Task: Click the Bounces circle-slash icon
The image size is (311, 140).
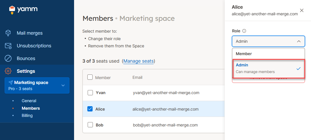Action: coord(8,59)
